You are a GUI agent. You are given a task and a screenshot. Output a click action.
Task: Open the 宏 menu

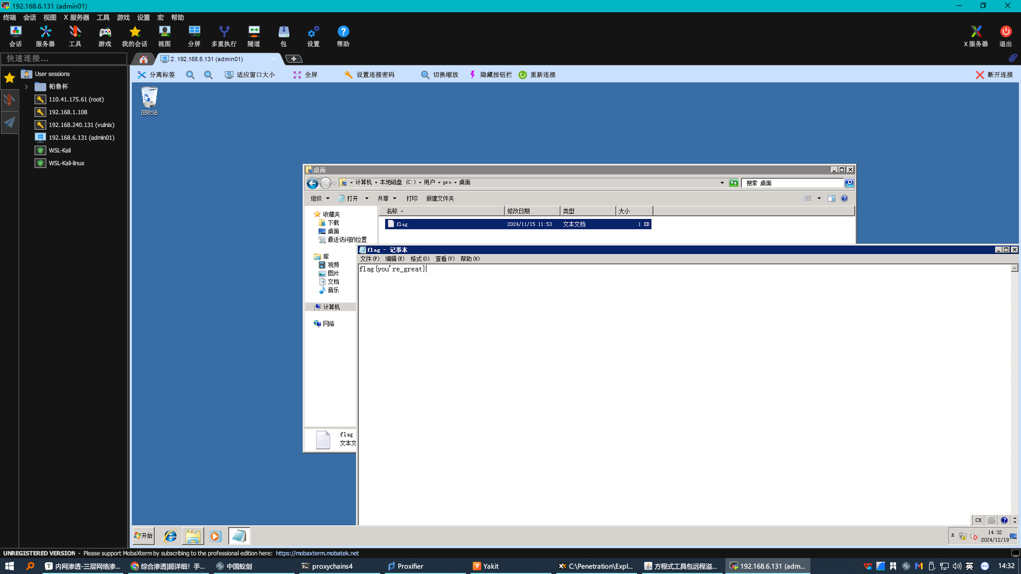click(x=161, y=18)
